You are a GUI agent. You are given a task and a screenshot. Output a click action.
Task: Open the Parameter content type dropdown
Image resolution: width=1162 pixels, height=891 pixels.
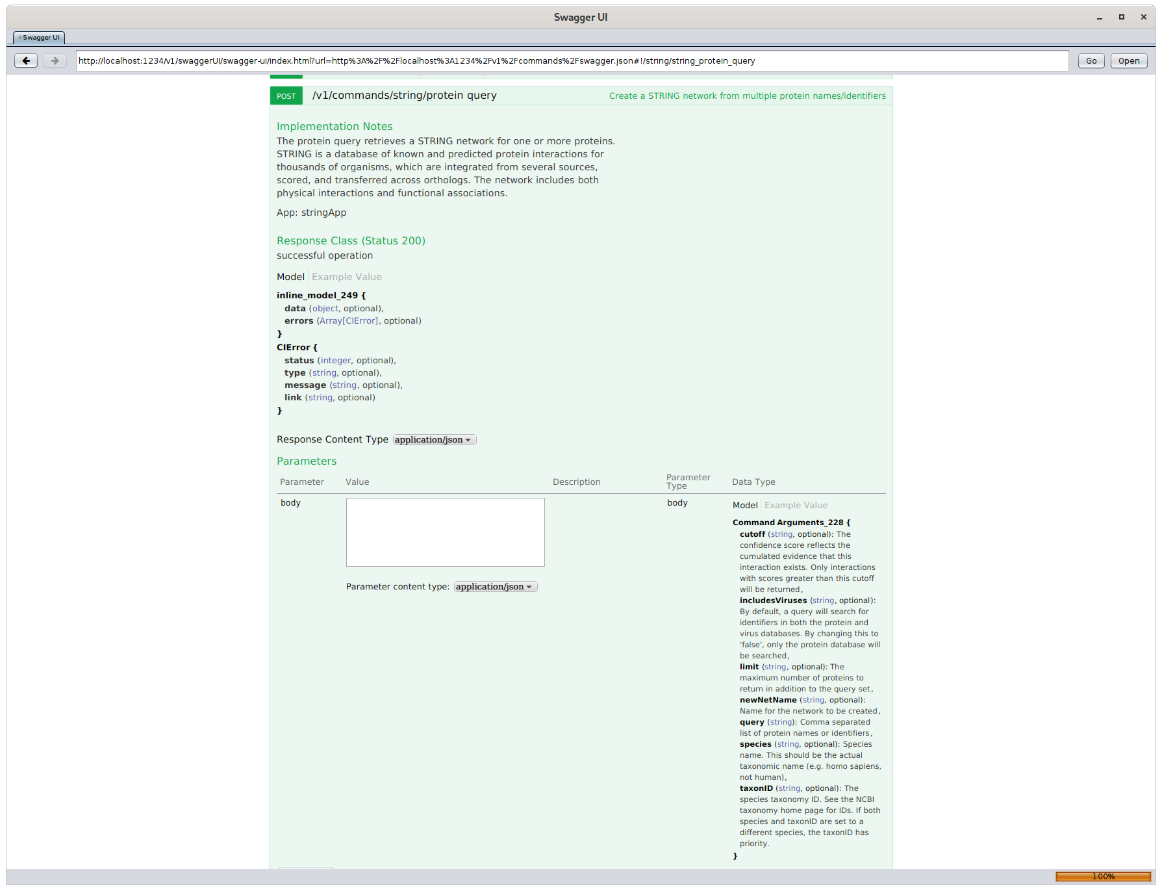tap(495, 587)
